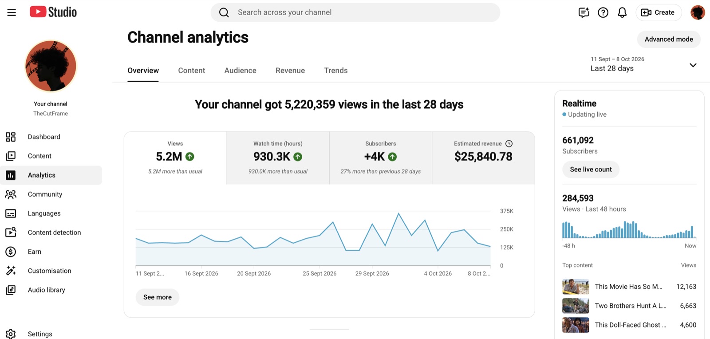Open the Two Brothers Hunt A L... thumbnail
710x339 pixels.
pos(576,306)
